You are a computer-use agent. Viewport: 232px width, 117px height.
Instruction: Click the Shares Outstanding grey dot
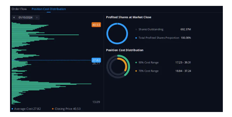click(x=136, y=29)
